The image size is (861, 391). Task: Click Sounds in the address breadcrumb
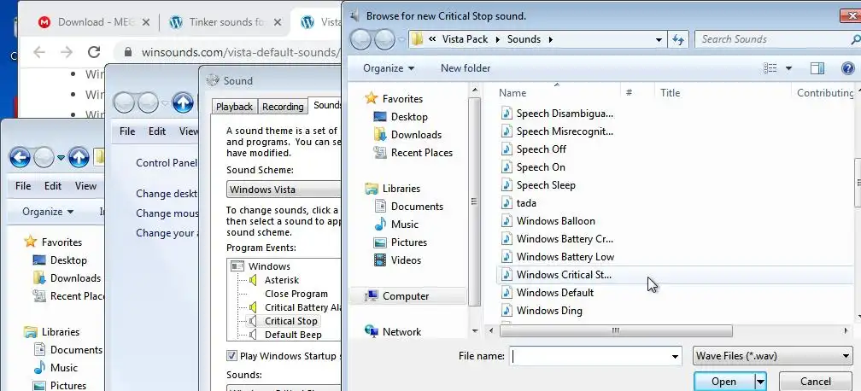coord(524,39)
